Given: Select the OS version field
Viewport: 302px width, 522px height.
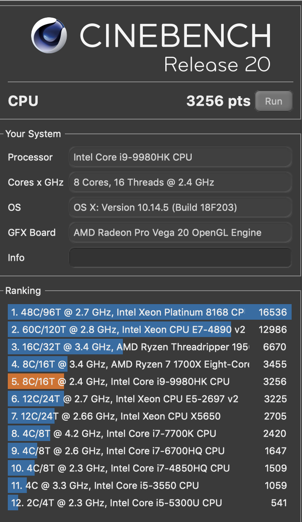Looking at the screenshot, I should 180,208.
